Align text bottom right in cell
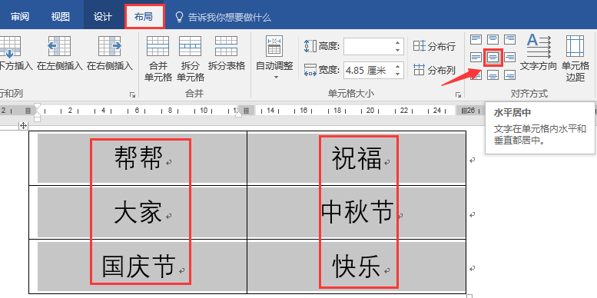The width and height of the screenshot is (597, 298). (510, 75)
